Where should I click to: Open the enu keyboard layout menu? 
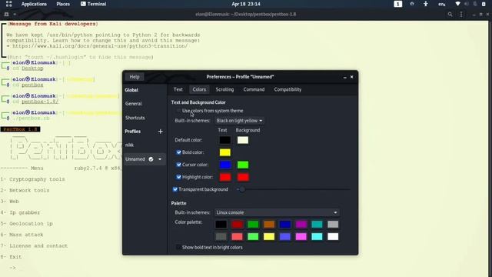click(x=441, y=4)
